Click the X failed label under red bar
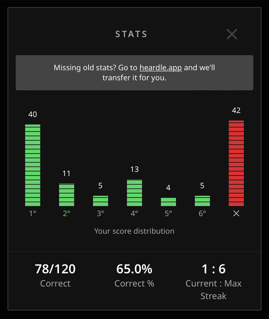Screen dimensions: 269x319 point(236,214)
